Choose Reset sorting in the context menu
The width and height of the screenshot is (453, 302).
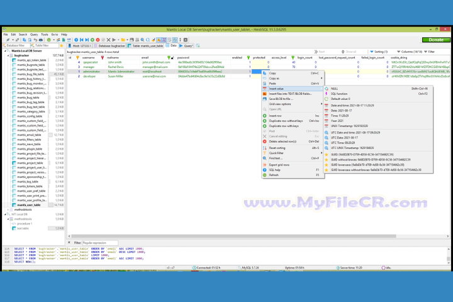tap(293, 148)
